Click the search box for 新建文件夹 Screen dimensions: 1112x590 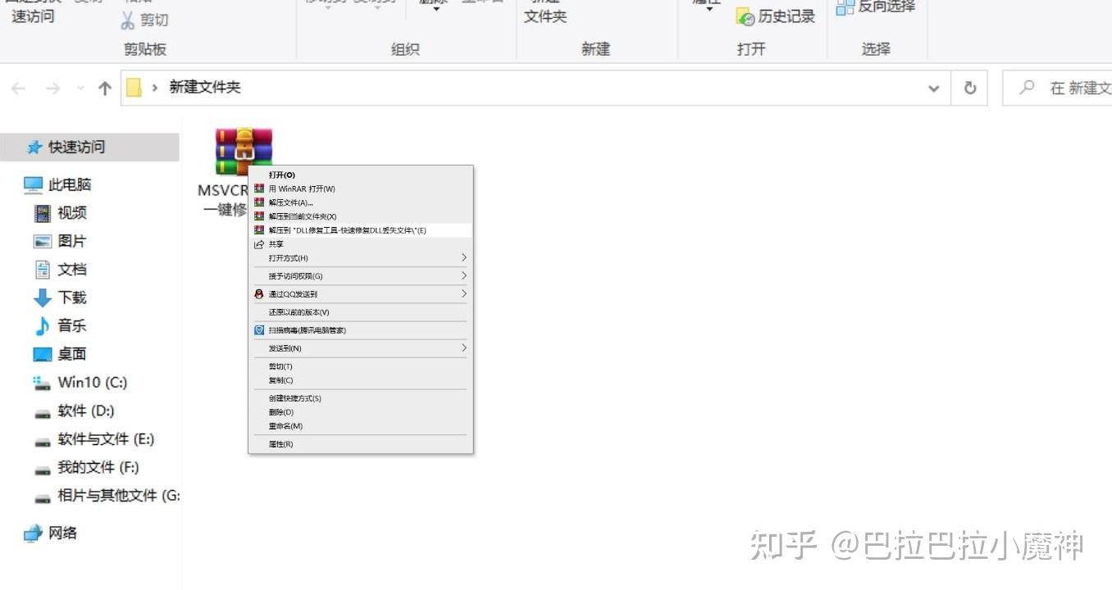pos(1058,88)
